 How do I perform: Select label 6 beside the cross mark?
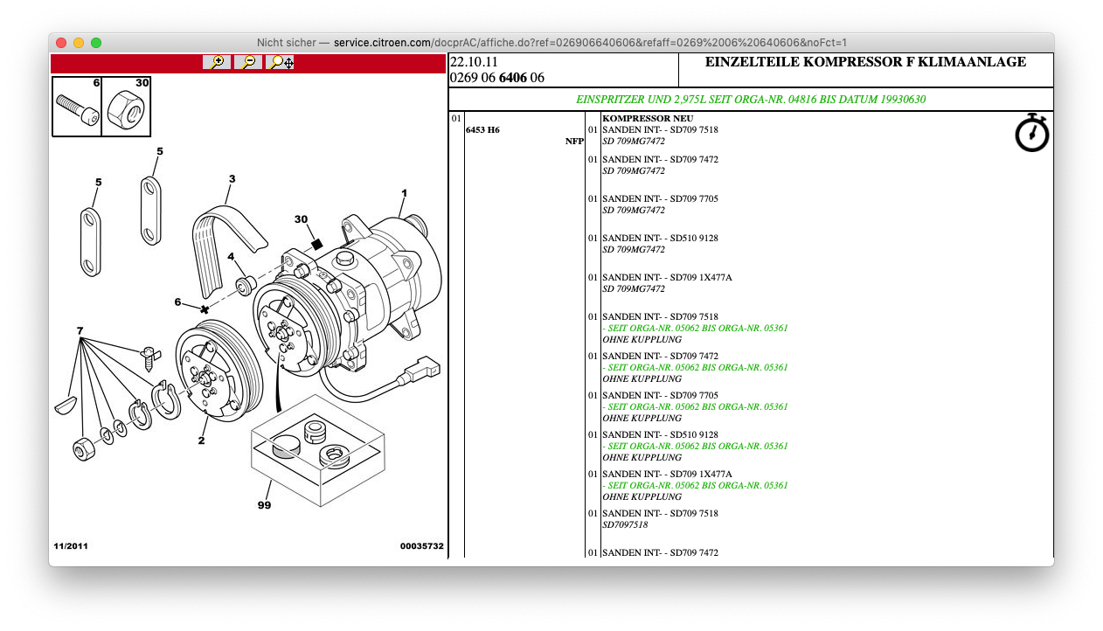pyautogui.click(x=177, y=302)
